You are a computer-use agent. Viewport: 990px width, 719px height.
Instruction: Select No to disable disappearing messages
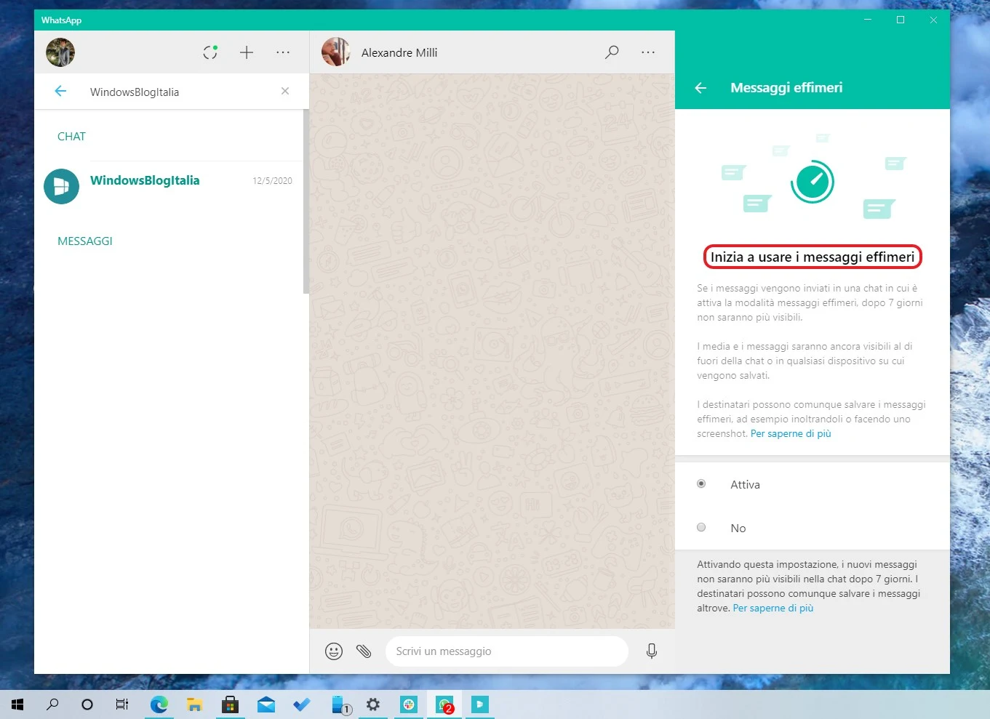[x=700, y=526]
